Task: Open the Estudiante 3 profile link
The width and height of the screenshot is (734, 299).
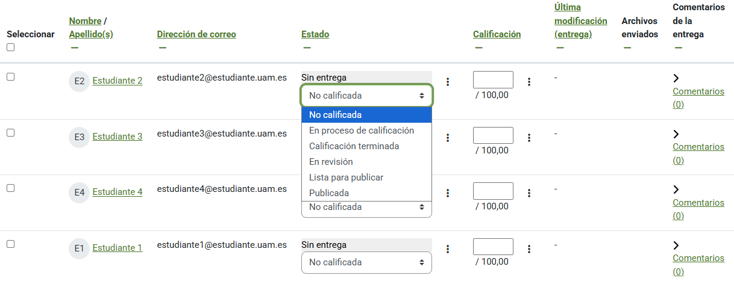Action: point(117,137)
